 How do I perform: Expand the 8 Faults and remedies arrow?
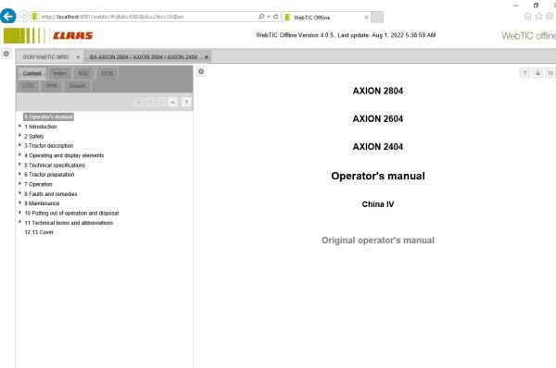pos(19,193)
